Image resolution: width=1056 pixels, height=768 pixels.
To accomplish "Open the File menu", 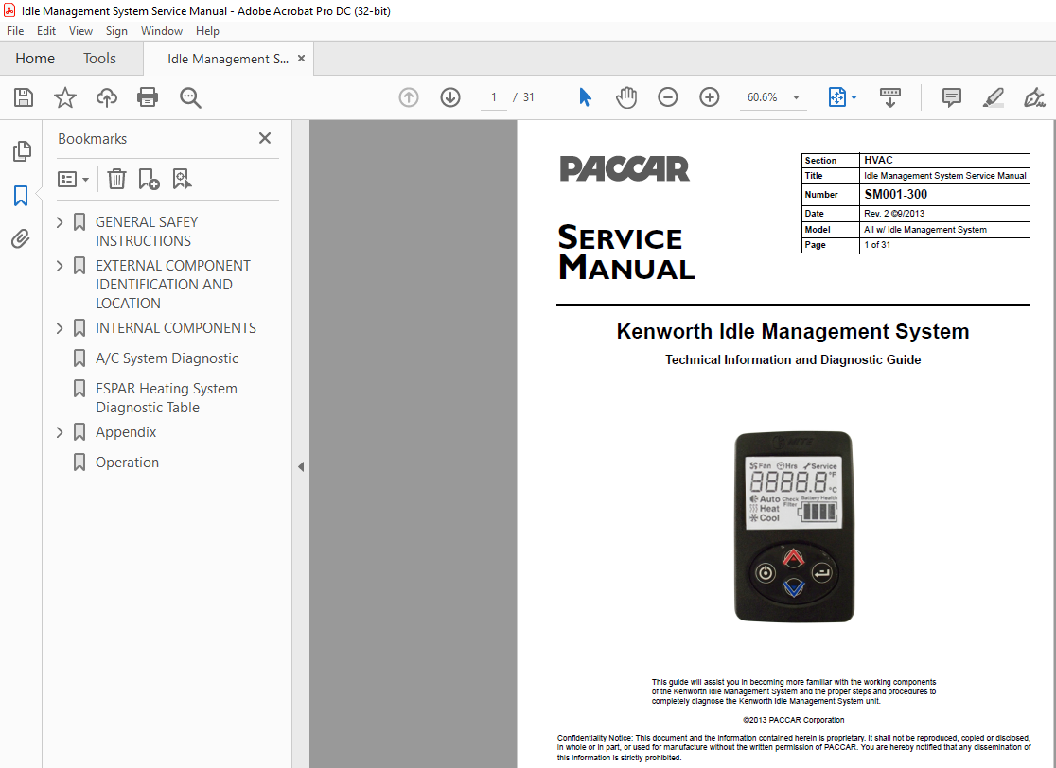I will coord(15,31).
